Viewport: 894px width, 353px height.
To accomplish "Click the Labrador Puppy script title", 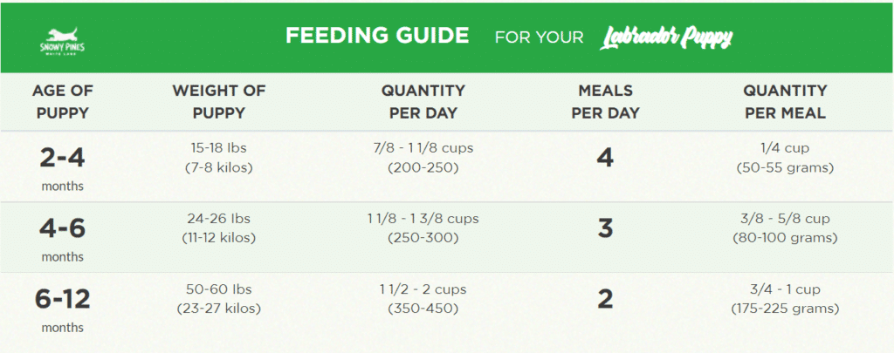I will 666,37.
